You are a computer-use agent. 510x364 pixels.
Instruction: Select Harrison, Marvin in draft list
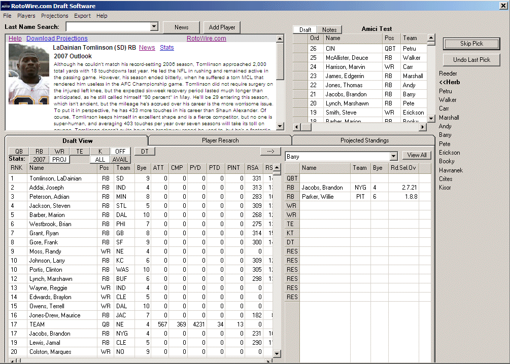[x=360, y=66]
